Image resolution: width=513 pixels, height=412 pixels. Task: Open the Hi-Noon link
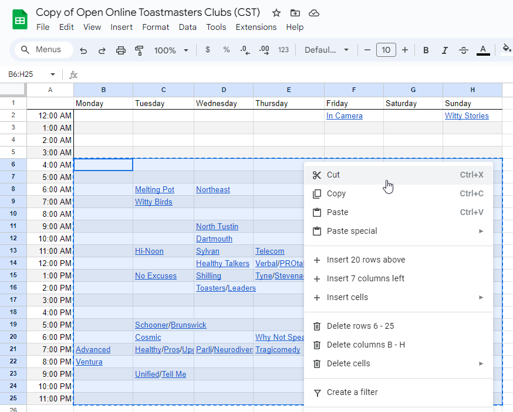(149, 251)
